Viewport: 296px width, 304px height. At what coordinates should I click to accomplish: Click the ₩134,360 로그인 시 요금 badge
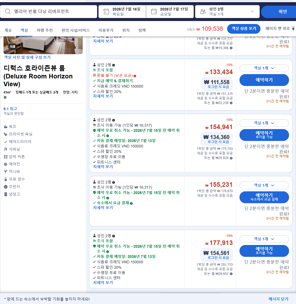coord(216,139)
